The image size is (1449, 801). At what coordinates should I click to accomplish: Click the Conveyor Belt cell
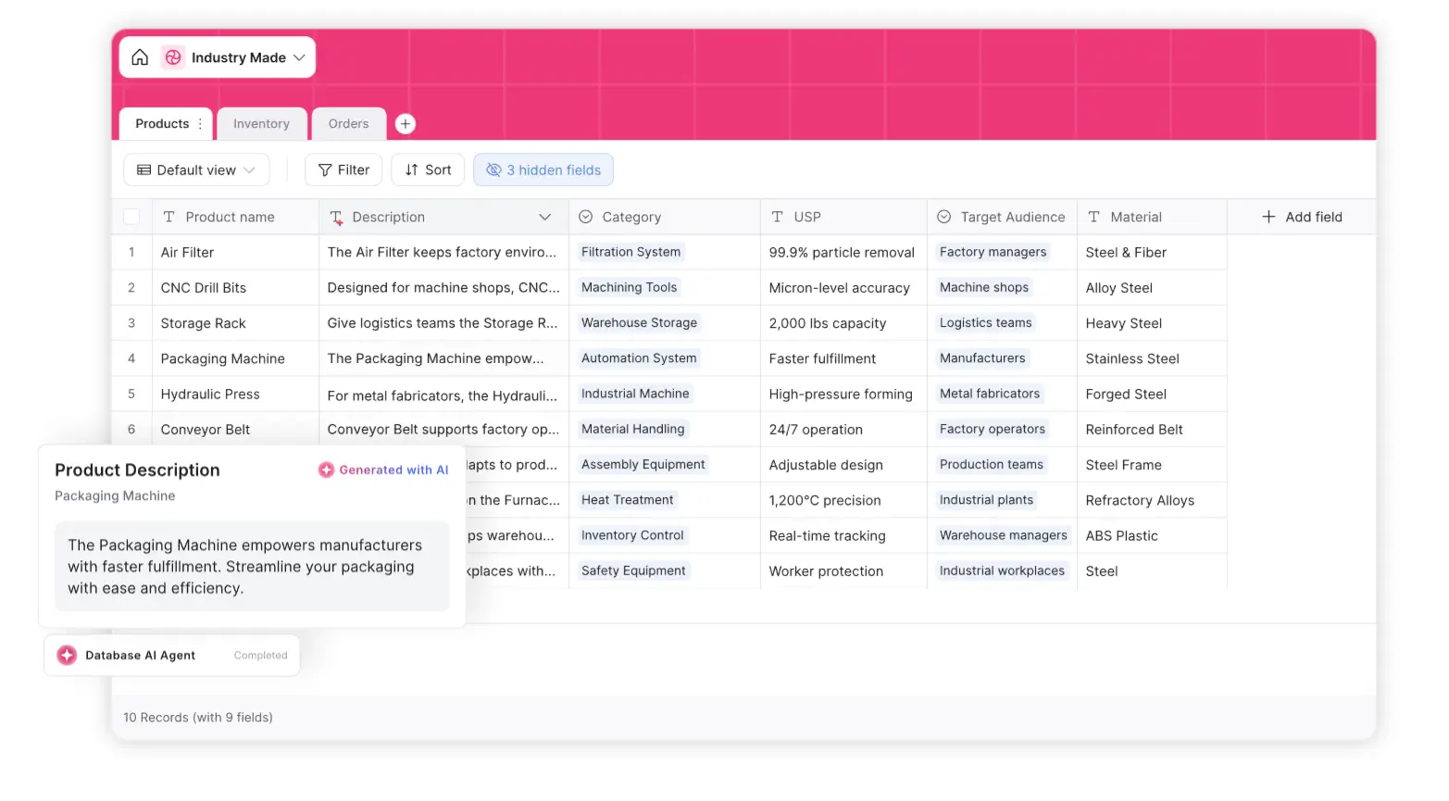point(236,430)
